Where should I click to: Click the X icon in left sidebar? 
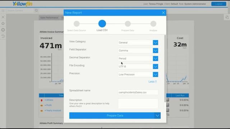coord(3,17)
